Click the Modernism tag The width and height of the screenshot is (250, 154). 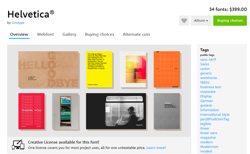point(209,147)
